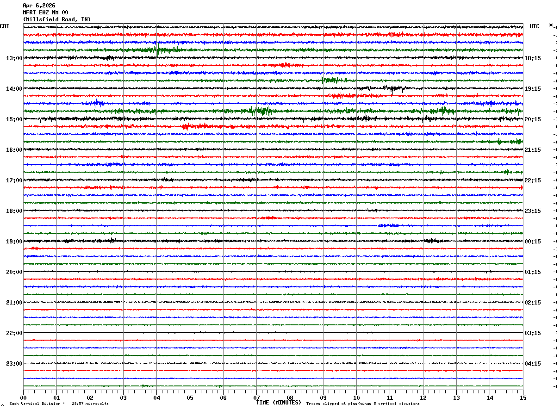
Task: Click the 20:15 UTC time label
Action: click(533, 119)
